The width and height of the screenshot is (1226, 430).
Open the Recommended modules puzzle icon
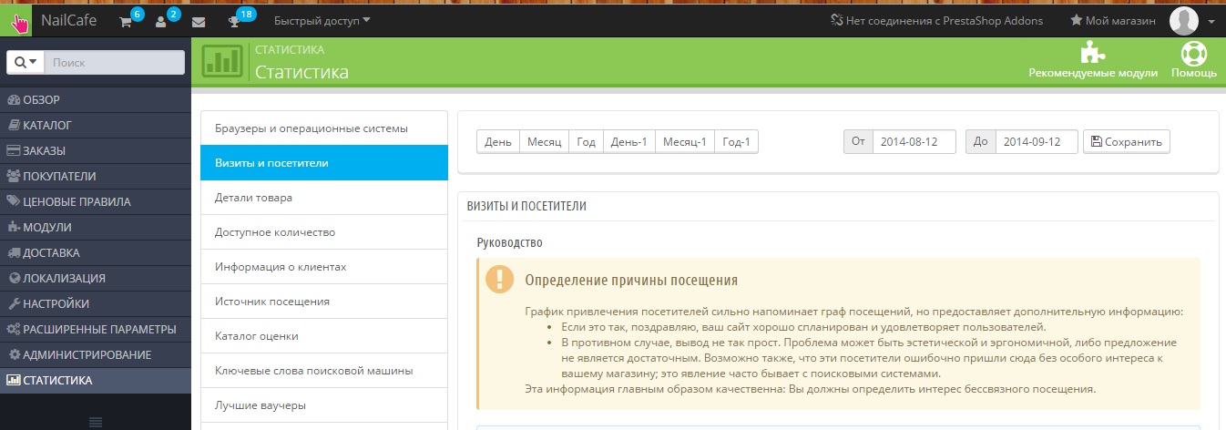[x=1093, y=54]
